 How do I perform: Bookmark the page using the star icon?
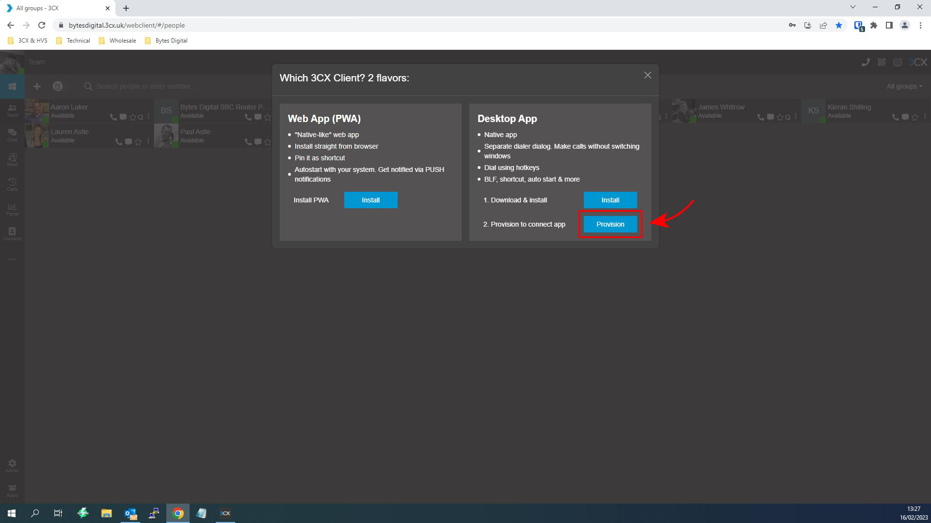839,25
